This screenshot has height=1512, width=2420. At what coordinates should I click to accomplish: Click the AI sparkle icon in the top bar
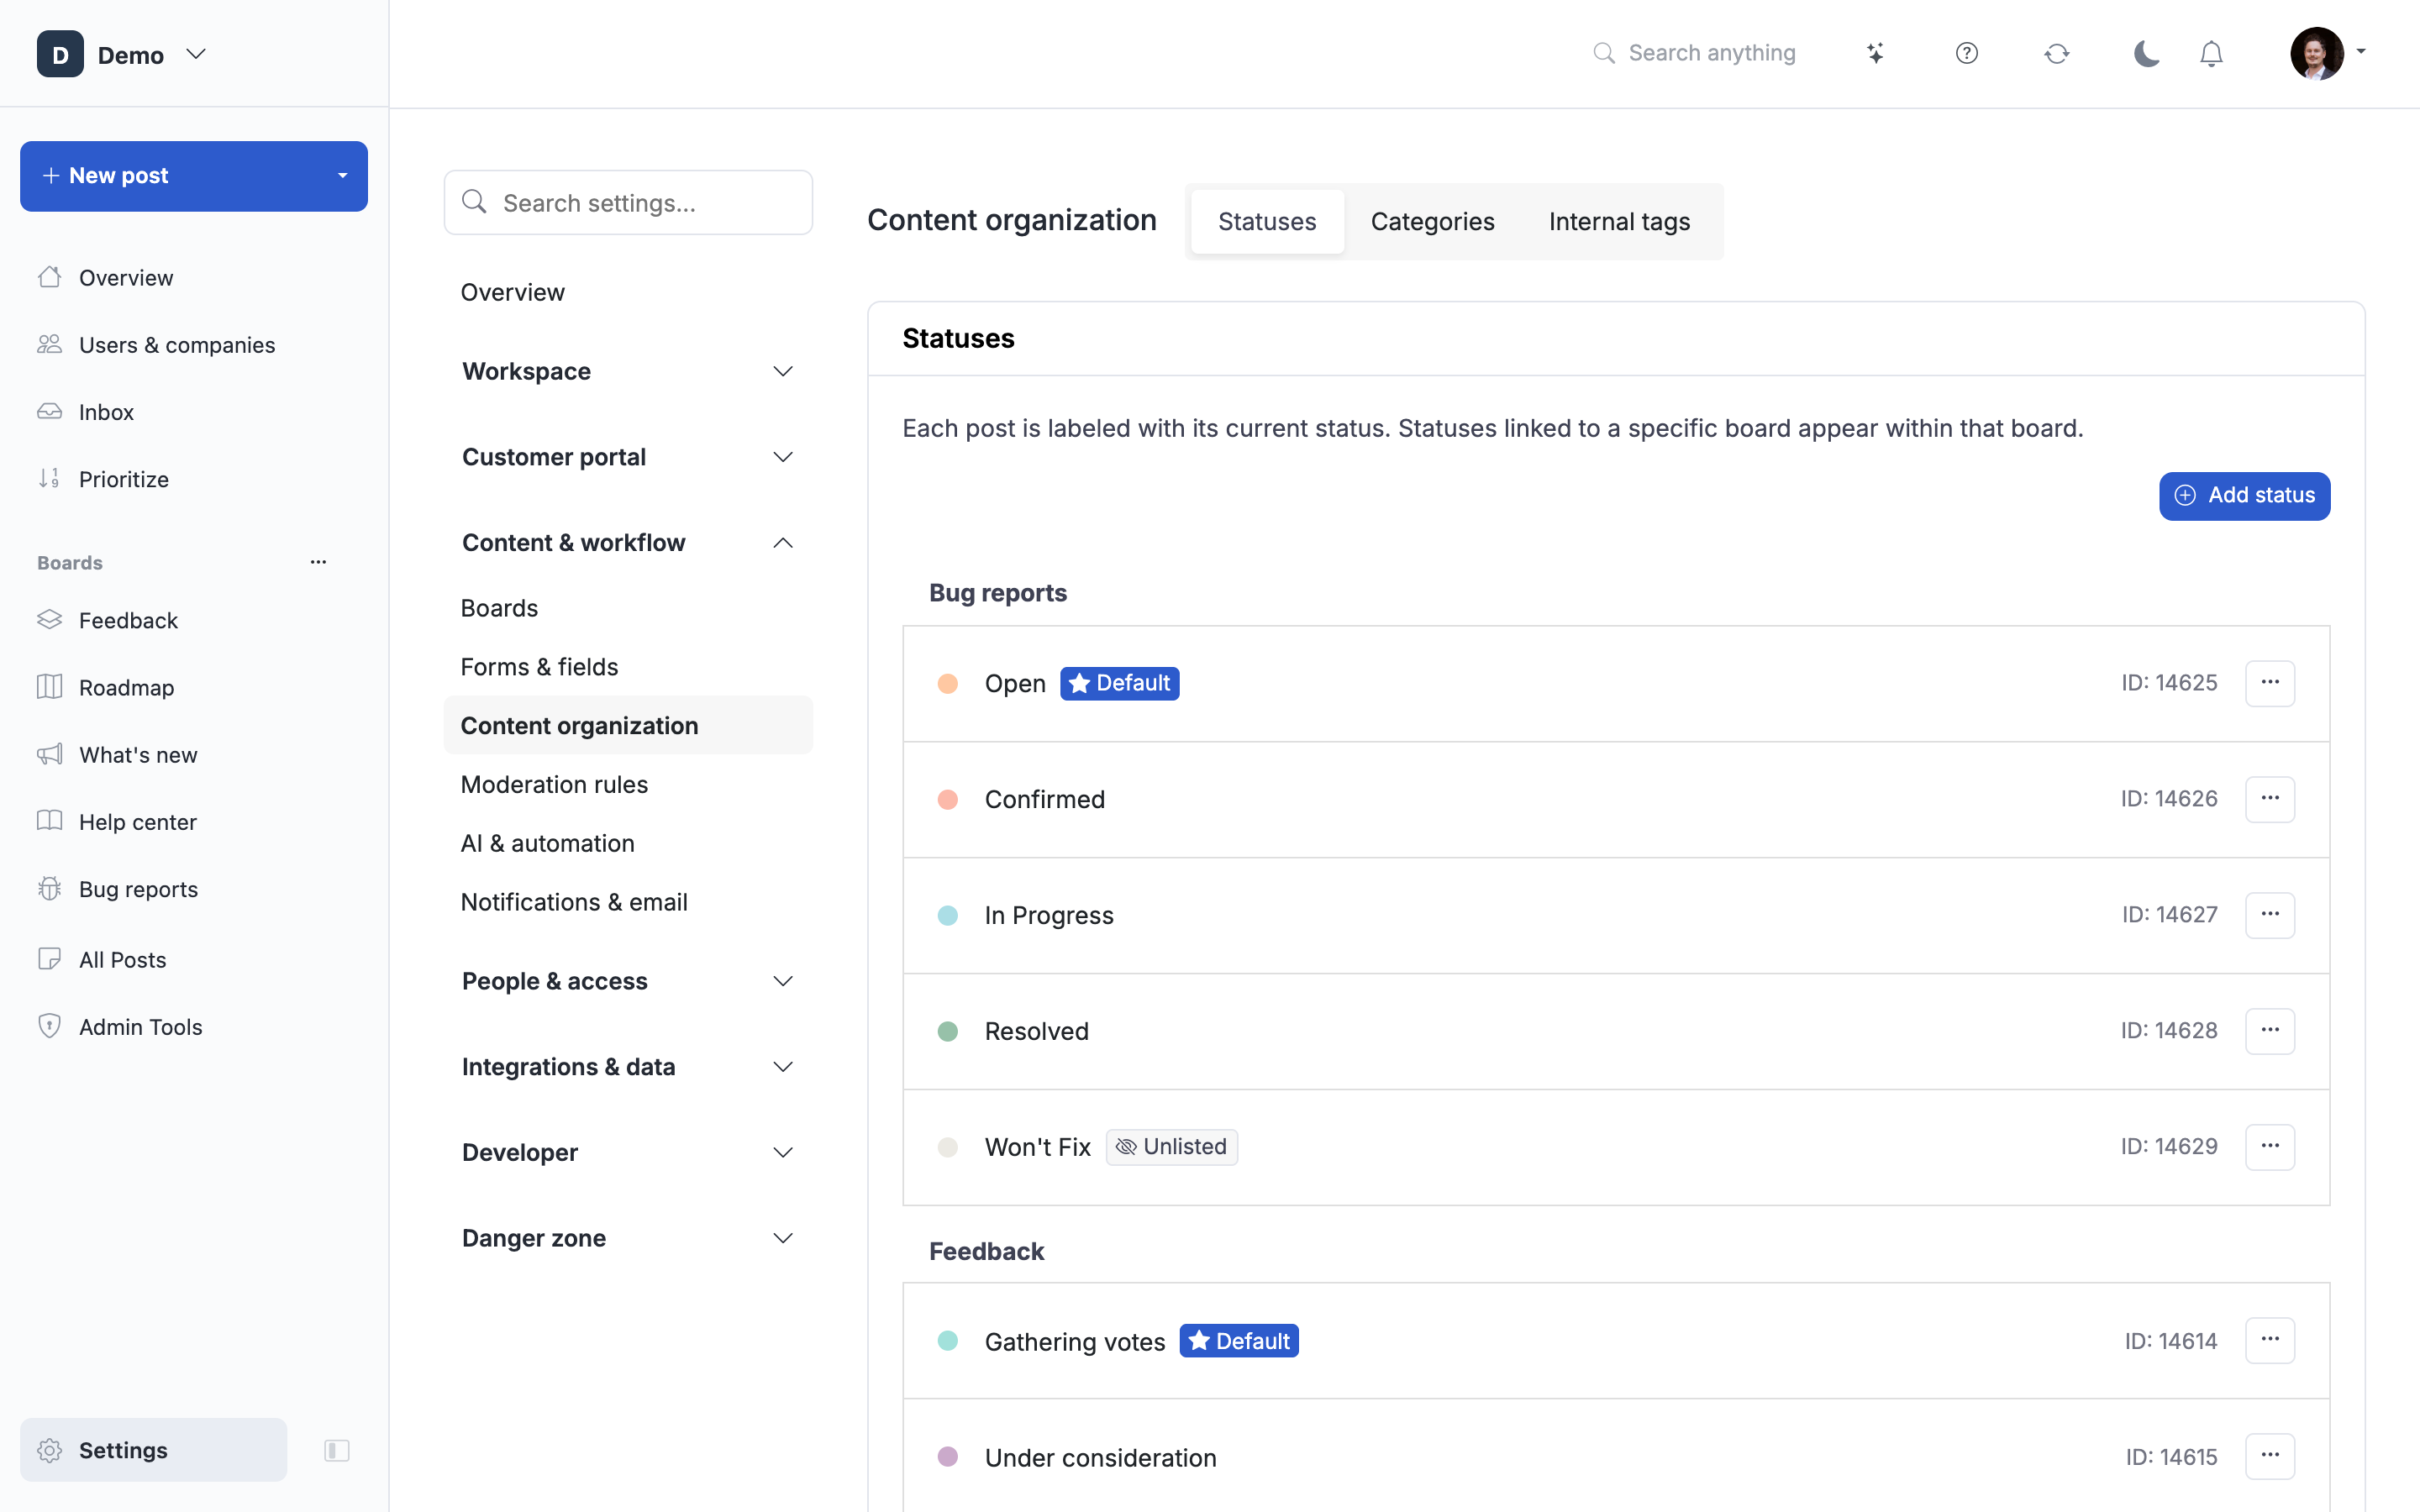coord(1875,53)
